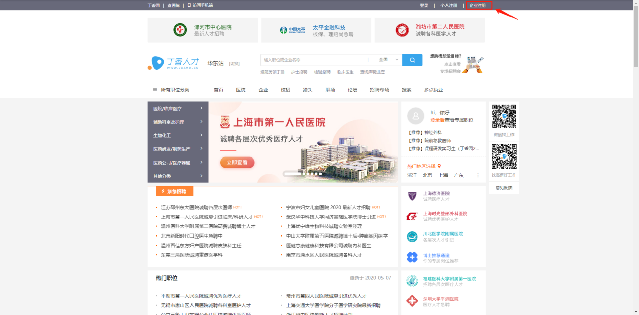Image resolution: width=639 pixels, height=315 pixels.
Task: Expand the 医药公司/医疗器械 category
Action: [x=178, y=163]
